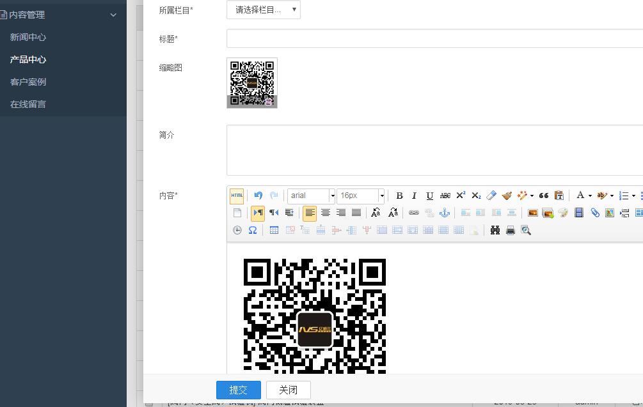Attach a file with the paperclip icon
Viewport: 643px width, 407px height.
tap(594, 213)
